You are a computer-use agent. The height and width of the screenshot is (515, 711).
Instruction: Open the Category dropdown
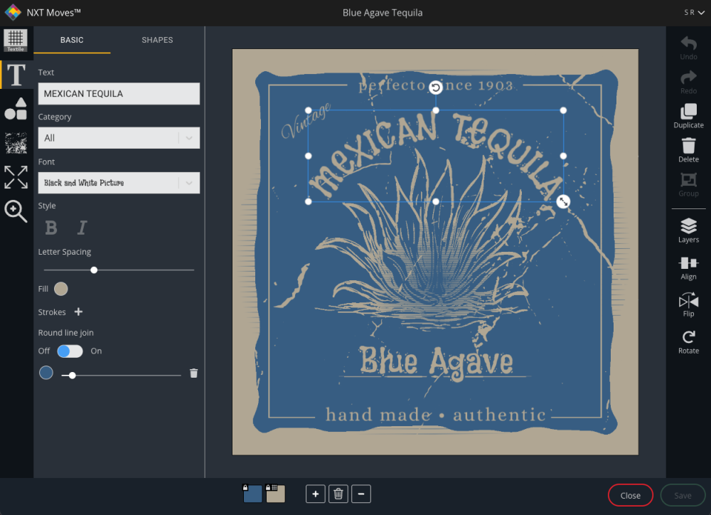point(119,138)
